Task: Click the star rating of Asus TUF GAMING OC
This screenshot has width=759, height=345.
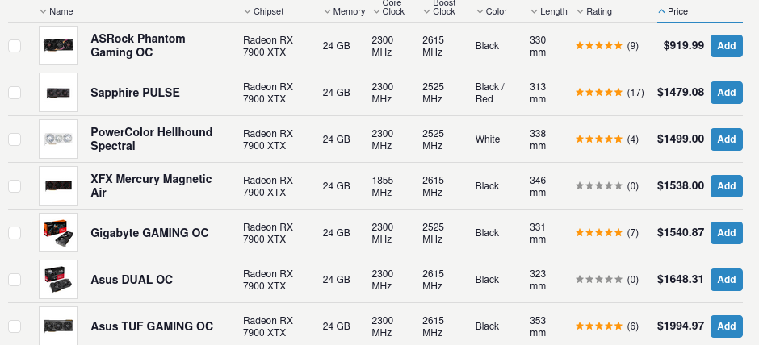Action: tap(599, 326)
